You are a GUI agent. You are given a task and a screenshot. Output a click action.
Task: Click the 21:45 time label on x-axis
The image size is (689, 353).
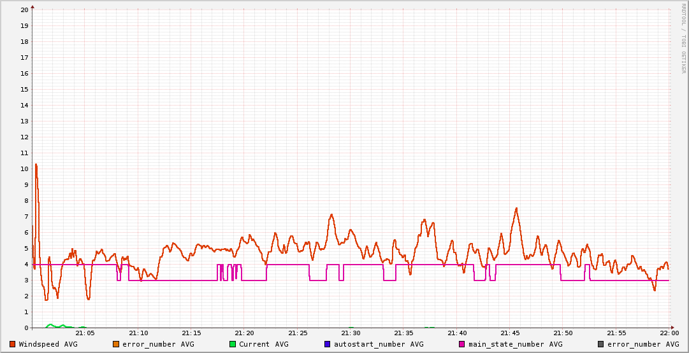click(x=510, y=333)
